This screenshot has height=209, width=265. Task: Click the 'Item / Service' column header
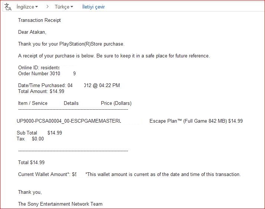tap(33, 103)
